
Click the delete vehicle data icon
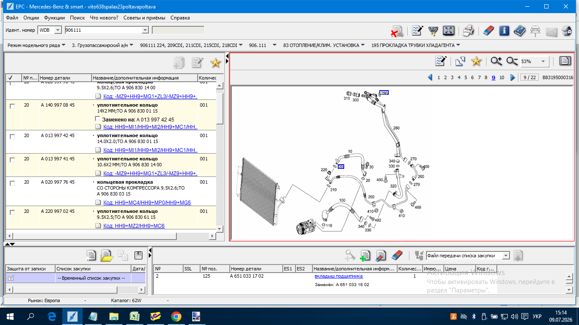click(x=397, y=31)
